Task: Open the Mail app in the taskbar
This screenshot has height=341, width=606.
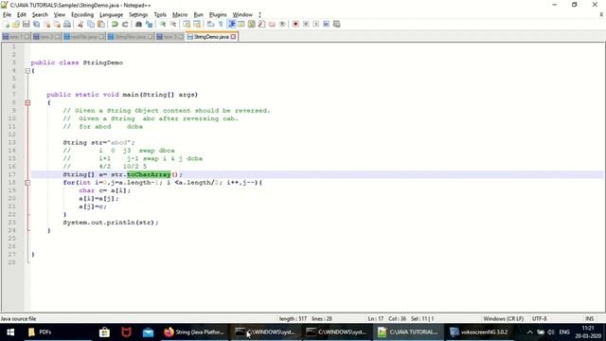Action: tap(148, 332)
